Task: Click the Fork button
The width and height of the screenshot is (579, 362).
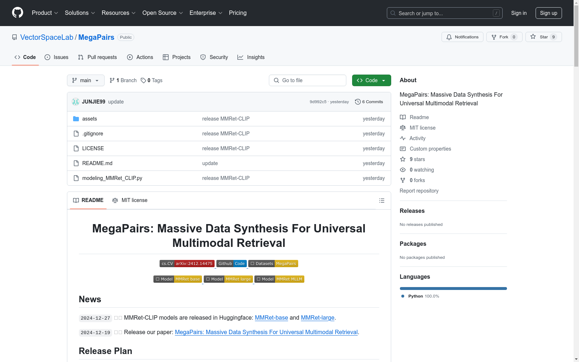Action: (x=504, y=37)
